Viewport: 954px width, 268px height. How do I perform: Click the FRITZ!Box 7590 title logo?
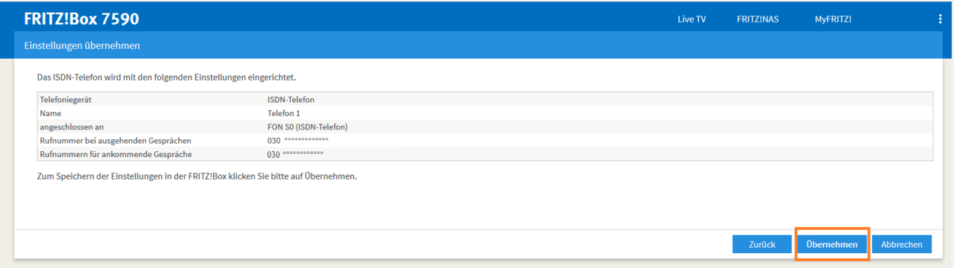click(x=81, y=19)
